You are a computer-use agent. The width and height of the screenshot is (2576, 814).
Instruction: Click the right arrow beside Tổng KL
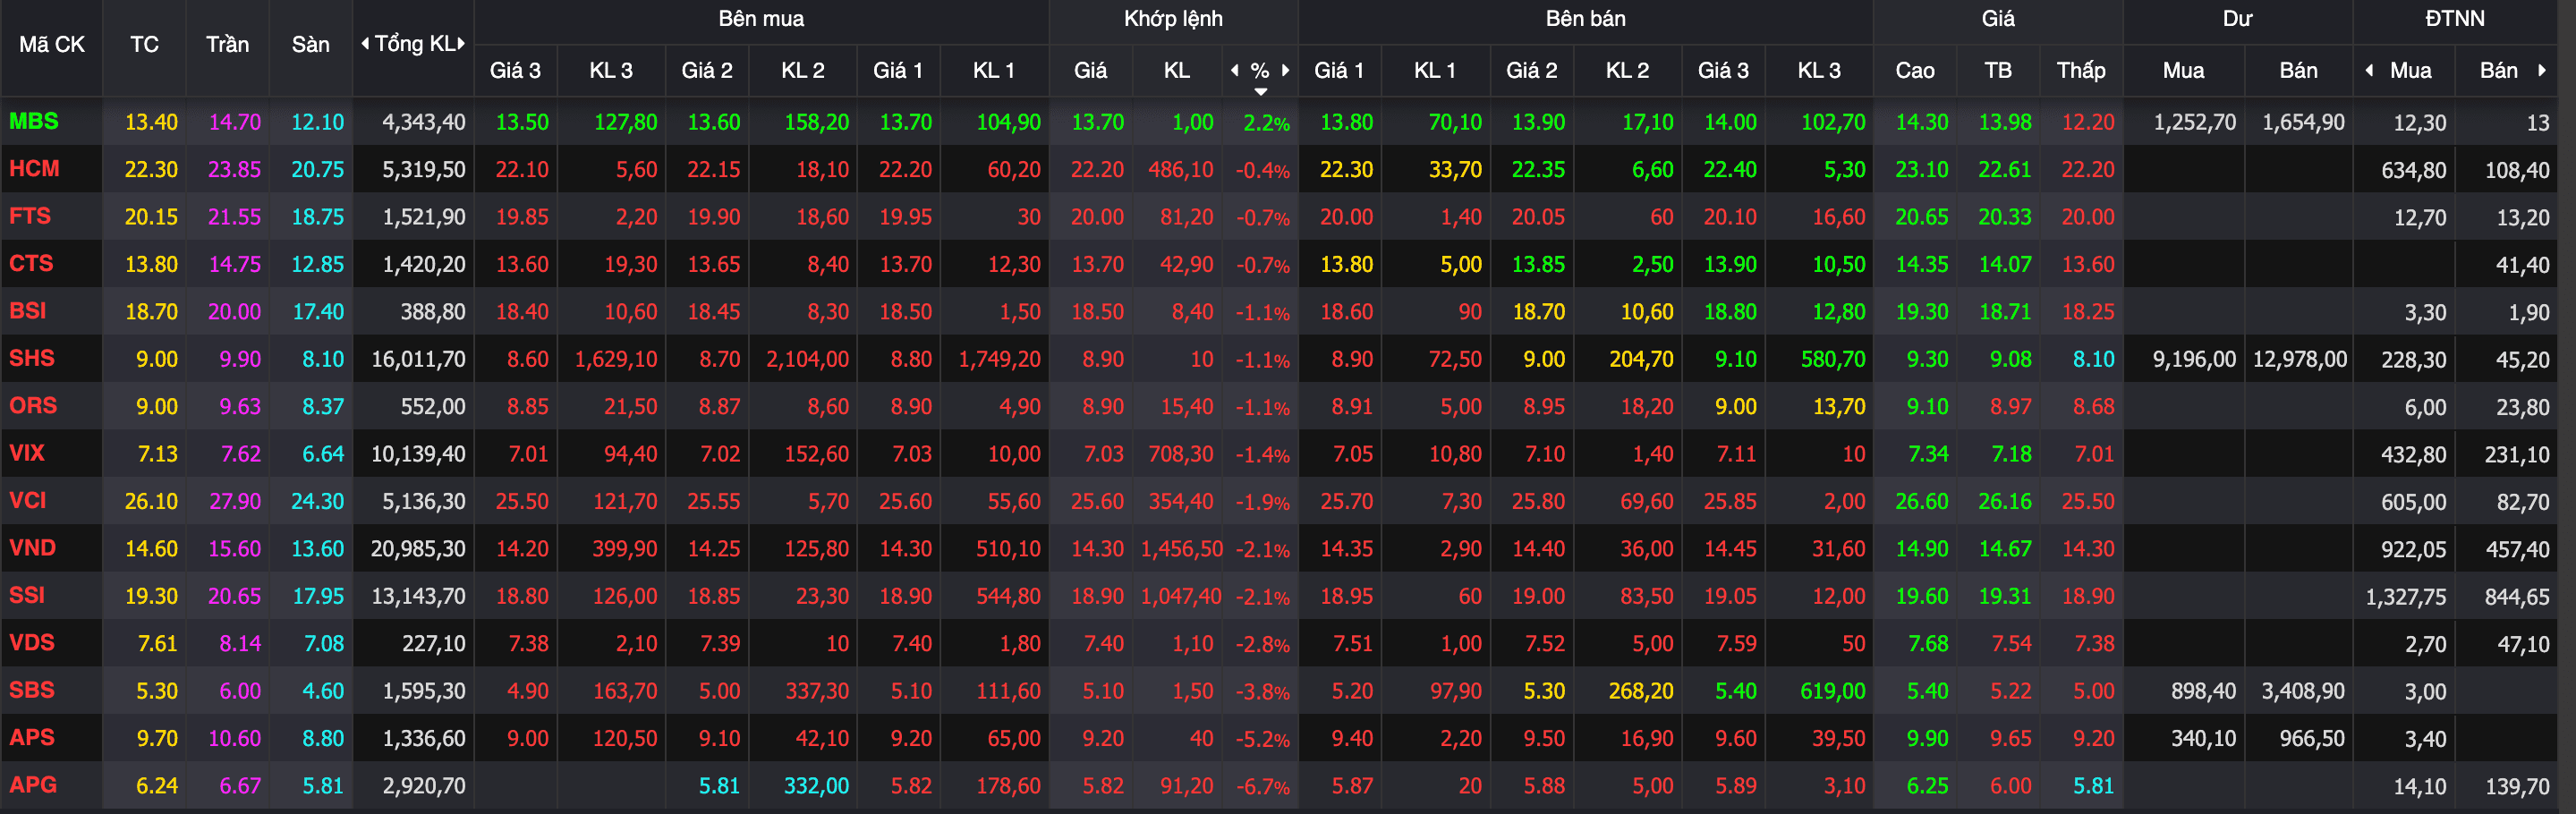(x=461, y=43)
